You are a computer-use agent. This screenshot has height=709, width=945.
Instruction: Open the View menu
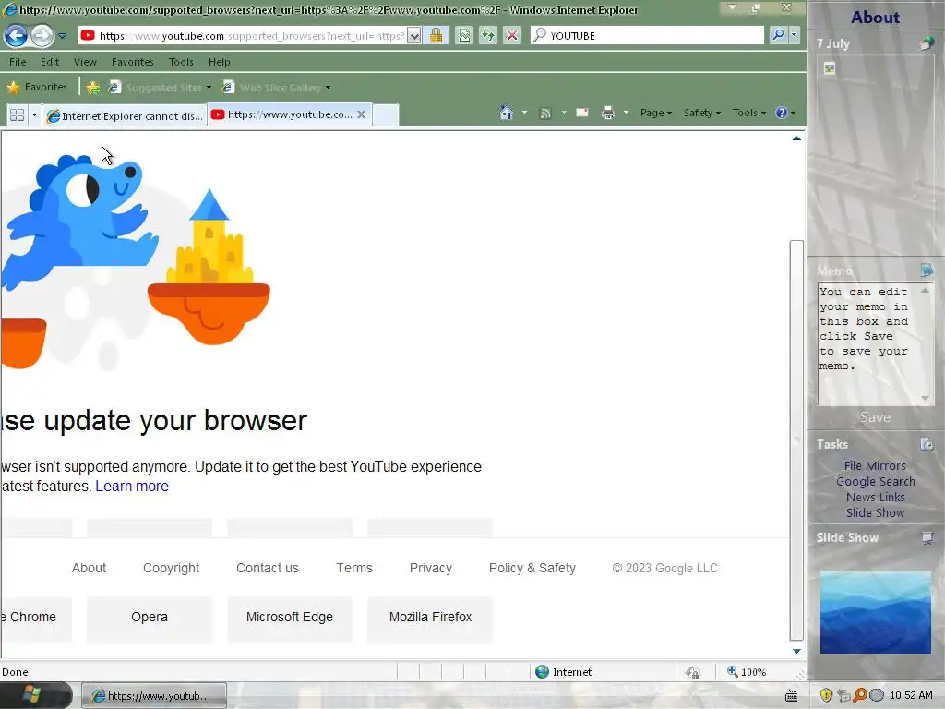click(85, 62)
